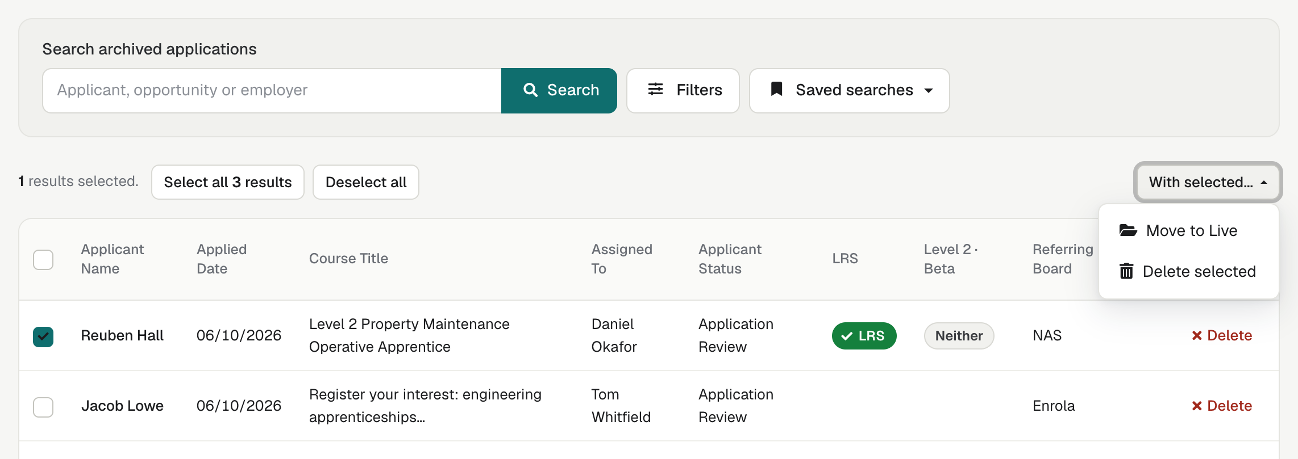Click the Course Title column header

[x=348, y=258]
